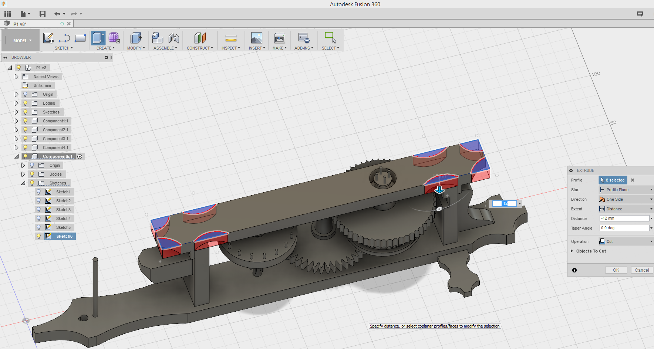Click the Insert image icon
Screen dimensions: 654x349
coord(257,38)
